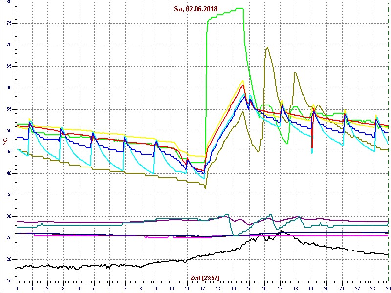
Task: Click hour 23 on the time axis
Action: pos(373,288)
